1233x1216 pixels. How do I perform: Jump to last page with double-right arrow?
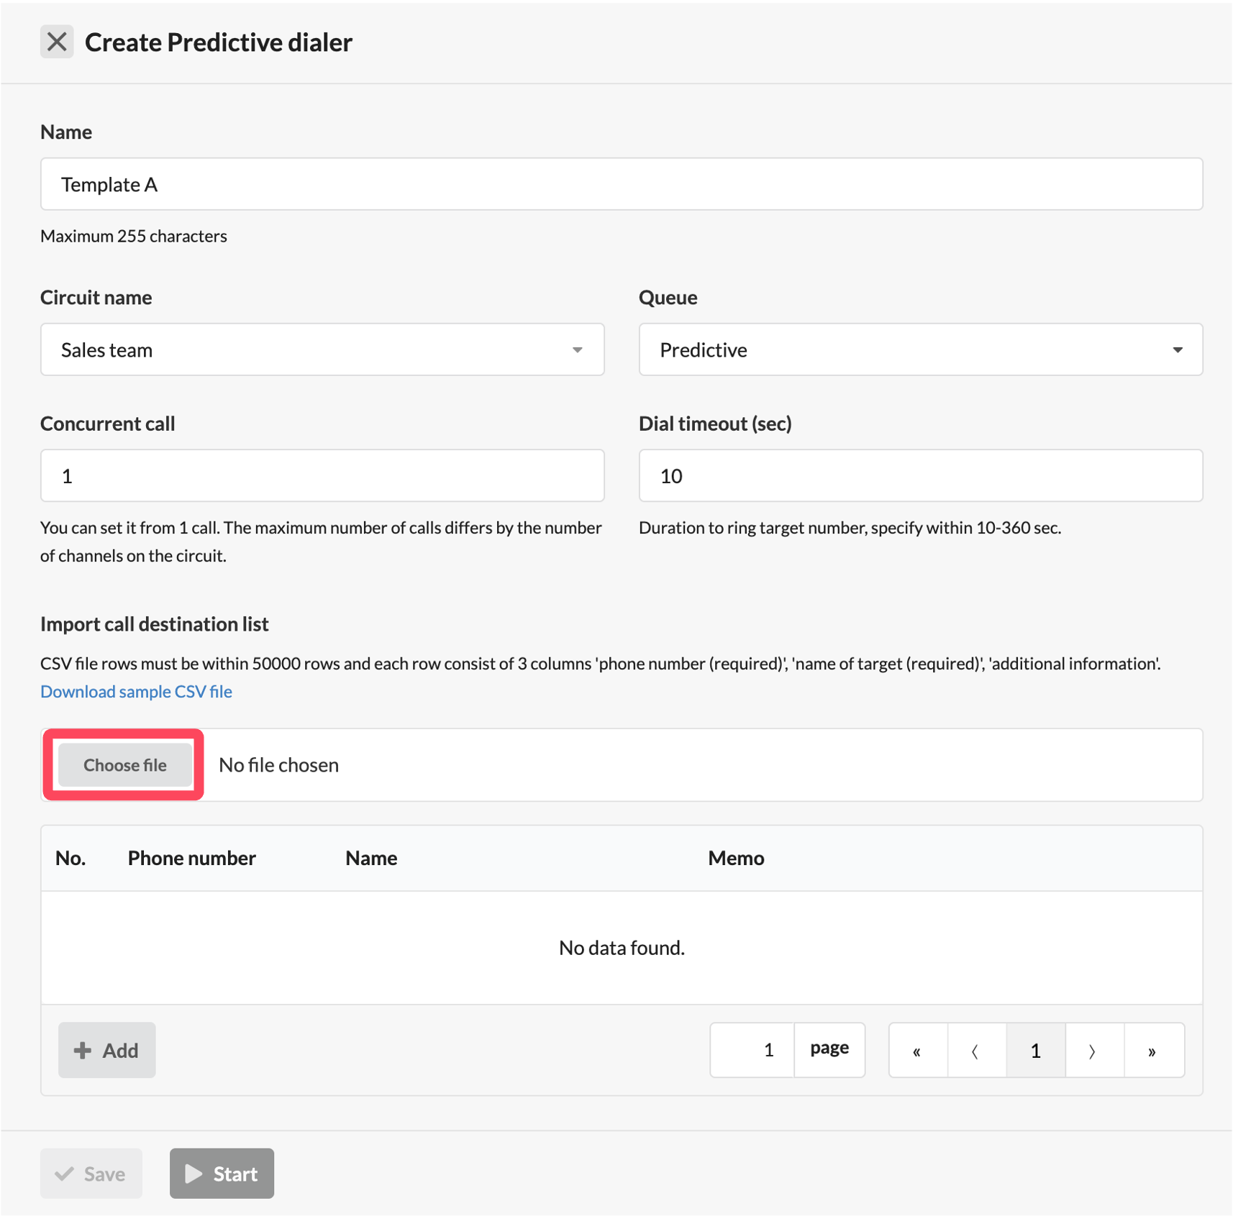1154,1050
